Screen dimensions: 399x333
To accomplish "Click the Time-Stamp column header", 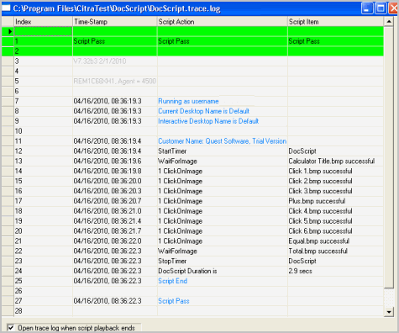I will click(x=115, y=22).
